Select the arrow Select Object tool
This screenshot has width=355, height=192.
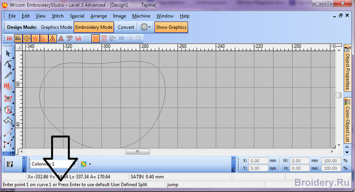point(8,53)
